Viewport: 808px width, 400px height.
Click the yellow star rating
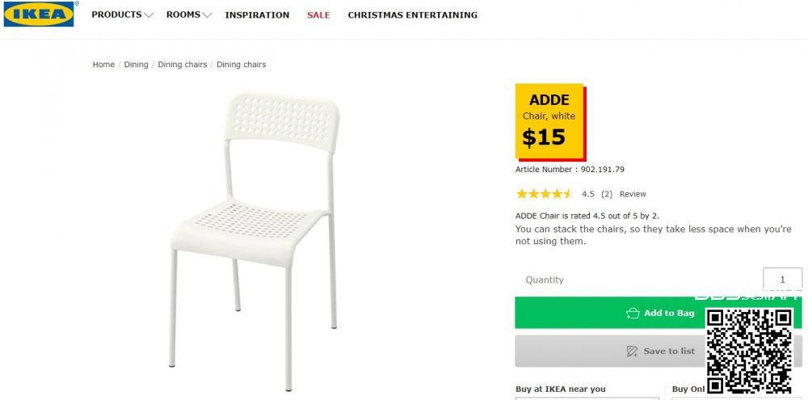pyautogui.click(x=544, y=194)
